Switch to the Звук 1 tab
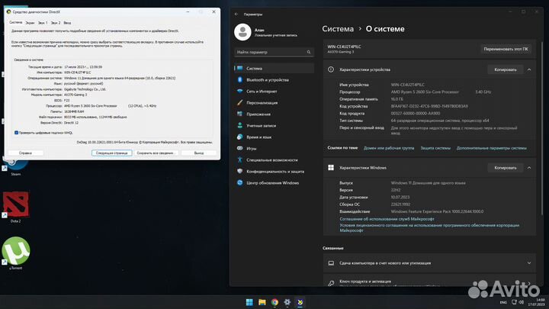Viewport: 549px width, 309px height. tap(43, 23)
